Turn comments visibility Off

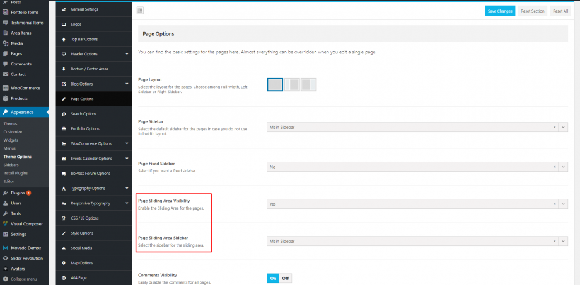pos(286,278)
